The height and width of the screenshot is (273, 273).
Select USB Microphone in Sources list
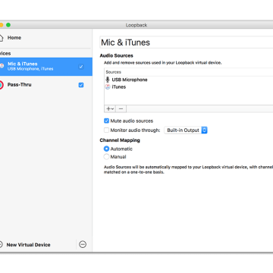pyautogui.click(x=189, y=80)
